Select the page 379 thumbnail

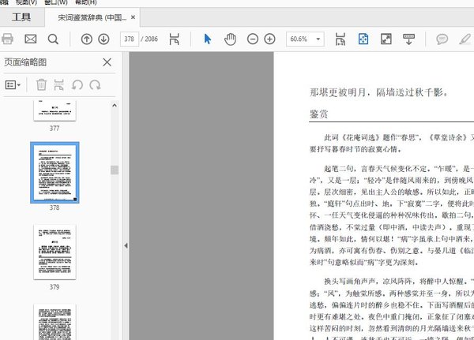coord(55,252)
